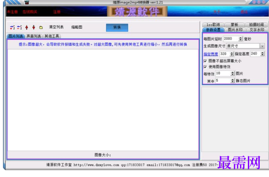Open the 蒙板 tab
Screen dimensions: 269x177
pos(234,24)
